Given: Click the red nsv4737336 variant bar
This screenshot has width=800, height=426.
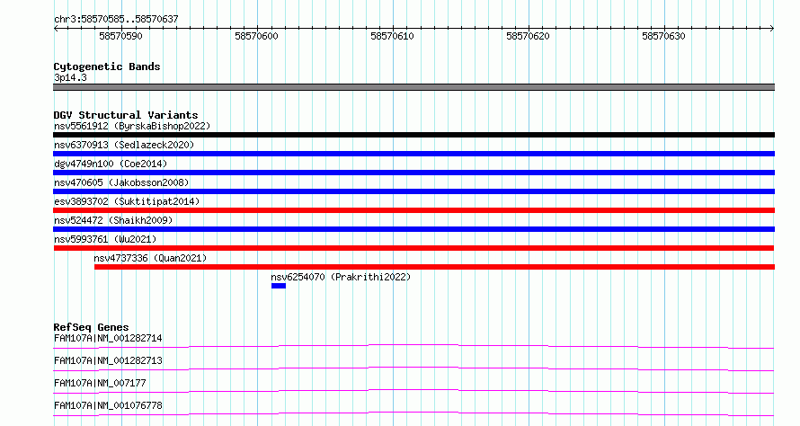Looking at the screenshot, I should click(x=434, y=267).
